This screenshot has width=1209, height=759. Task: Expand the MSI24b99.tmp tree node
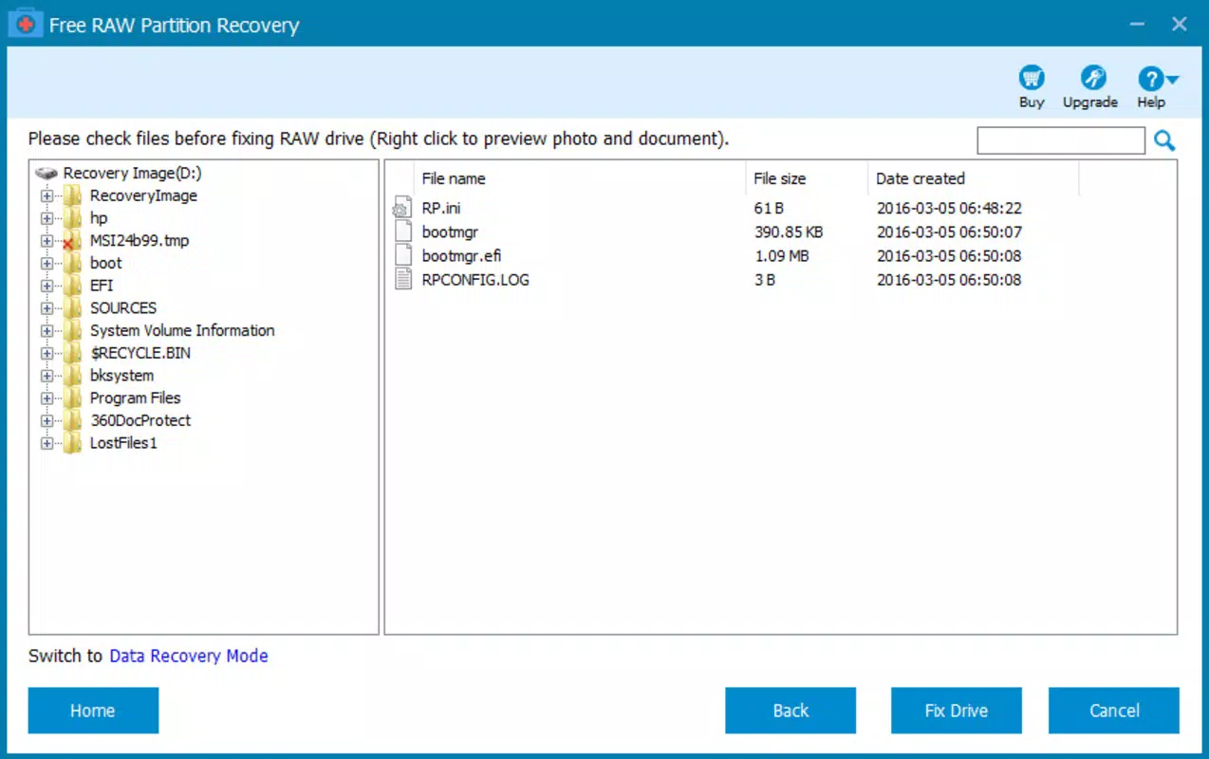pos(46,241)
